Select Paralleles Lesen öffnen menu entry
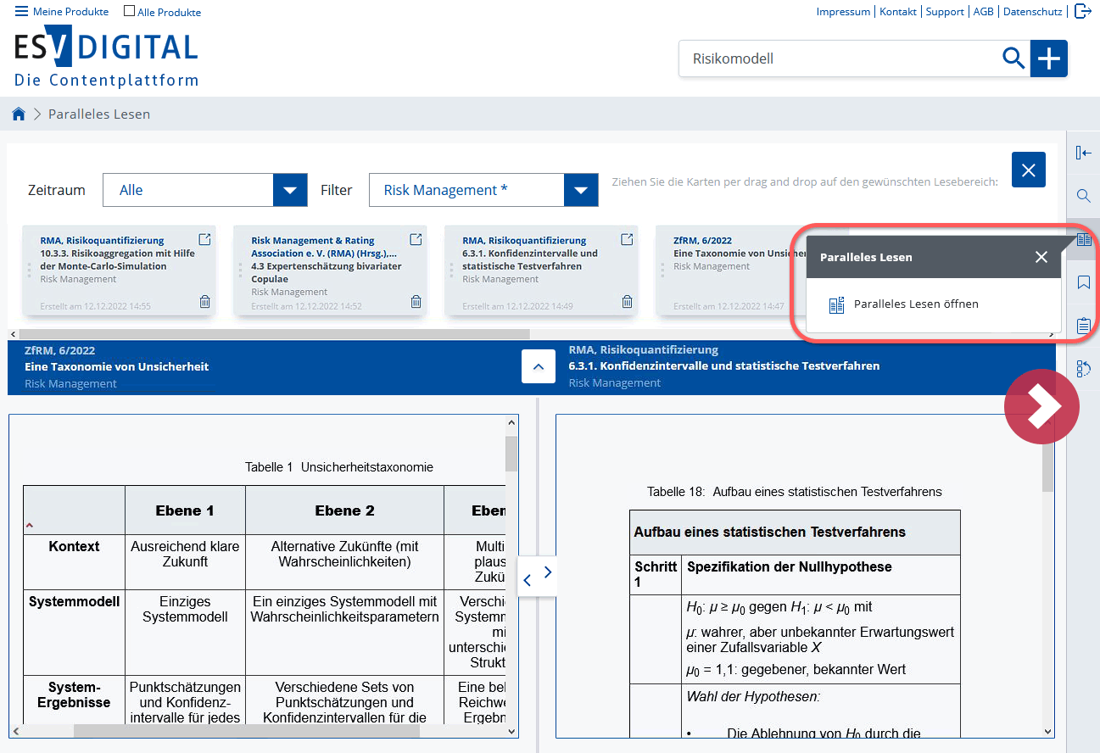 tap(915, 304)
